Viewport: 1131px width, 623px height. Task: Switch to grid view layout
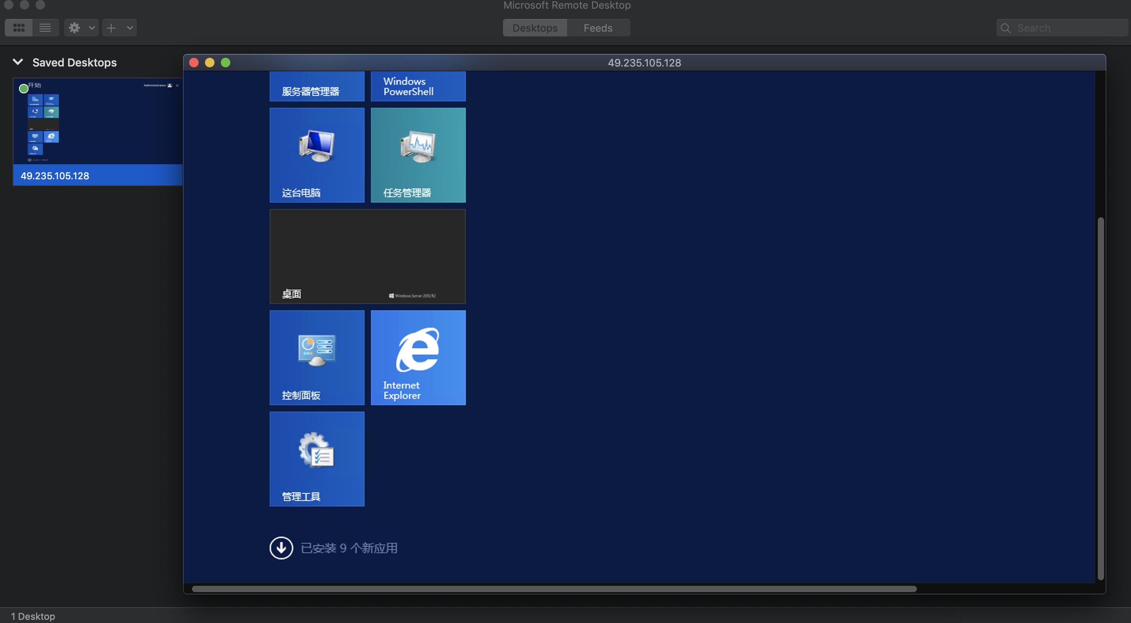click(19, 27)
